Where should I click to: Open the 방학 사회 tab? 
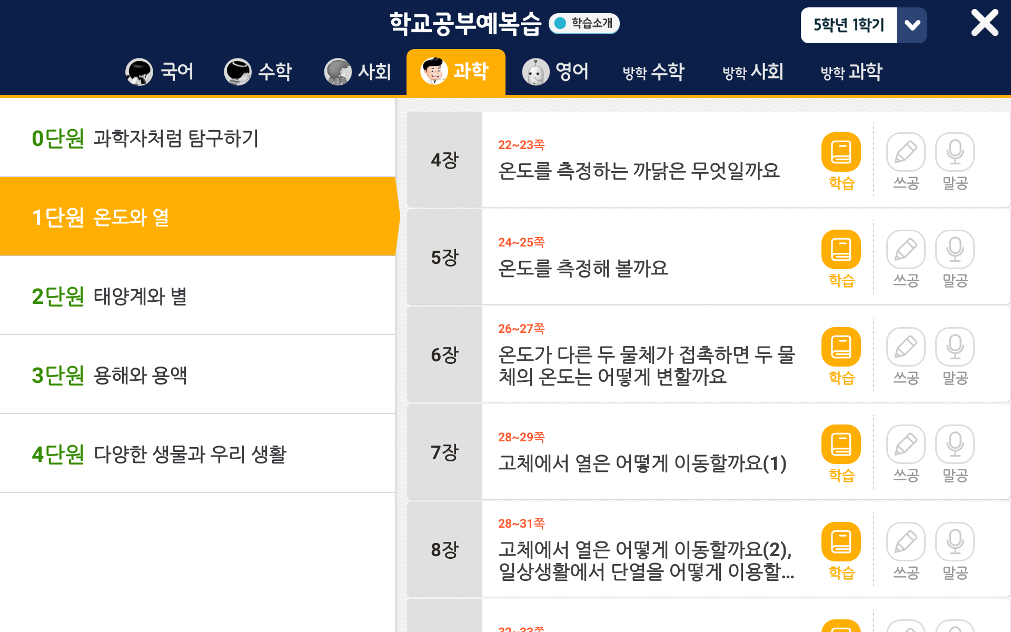[x=753, y=72]
